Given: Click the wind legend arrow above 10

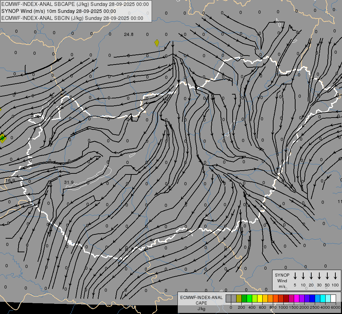Looking at the screenshot, I should tap(303, 276).
